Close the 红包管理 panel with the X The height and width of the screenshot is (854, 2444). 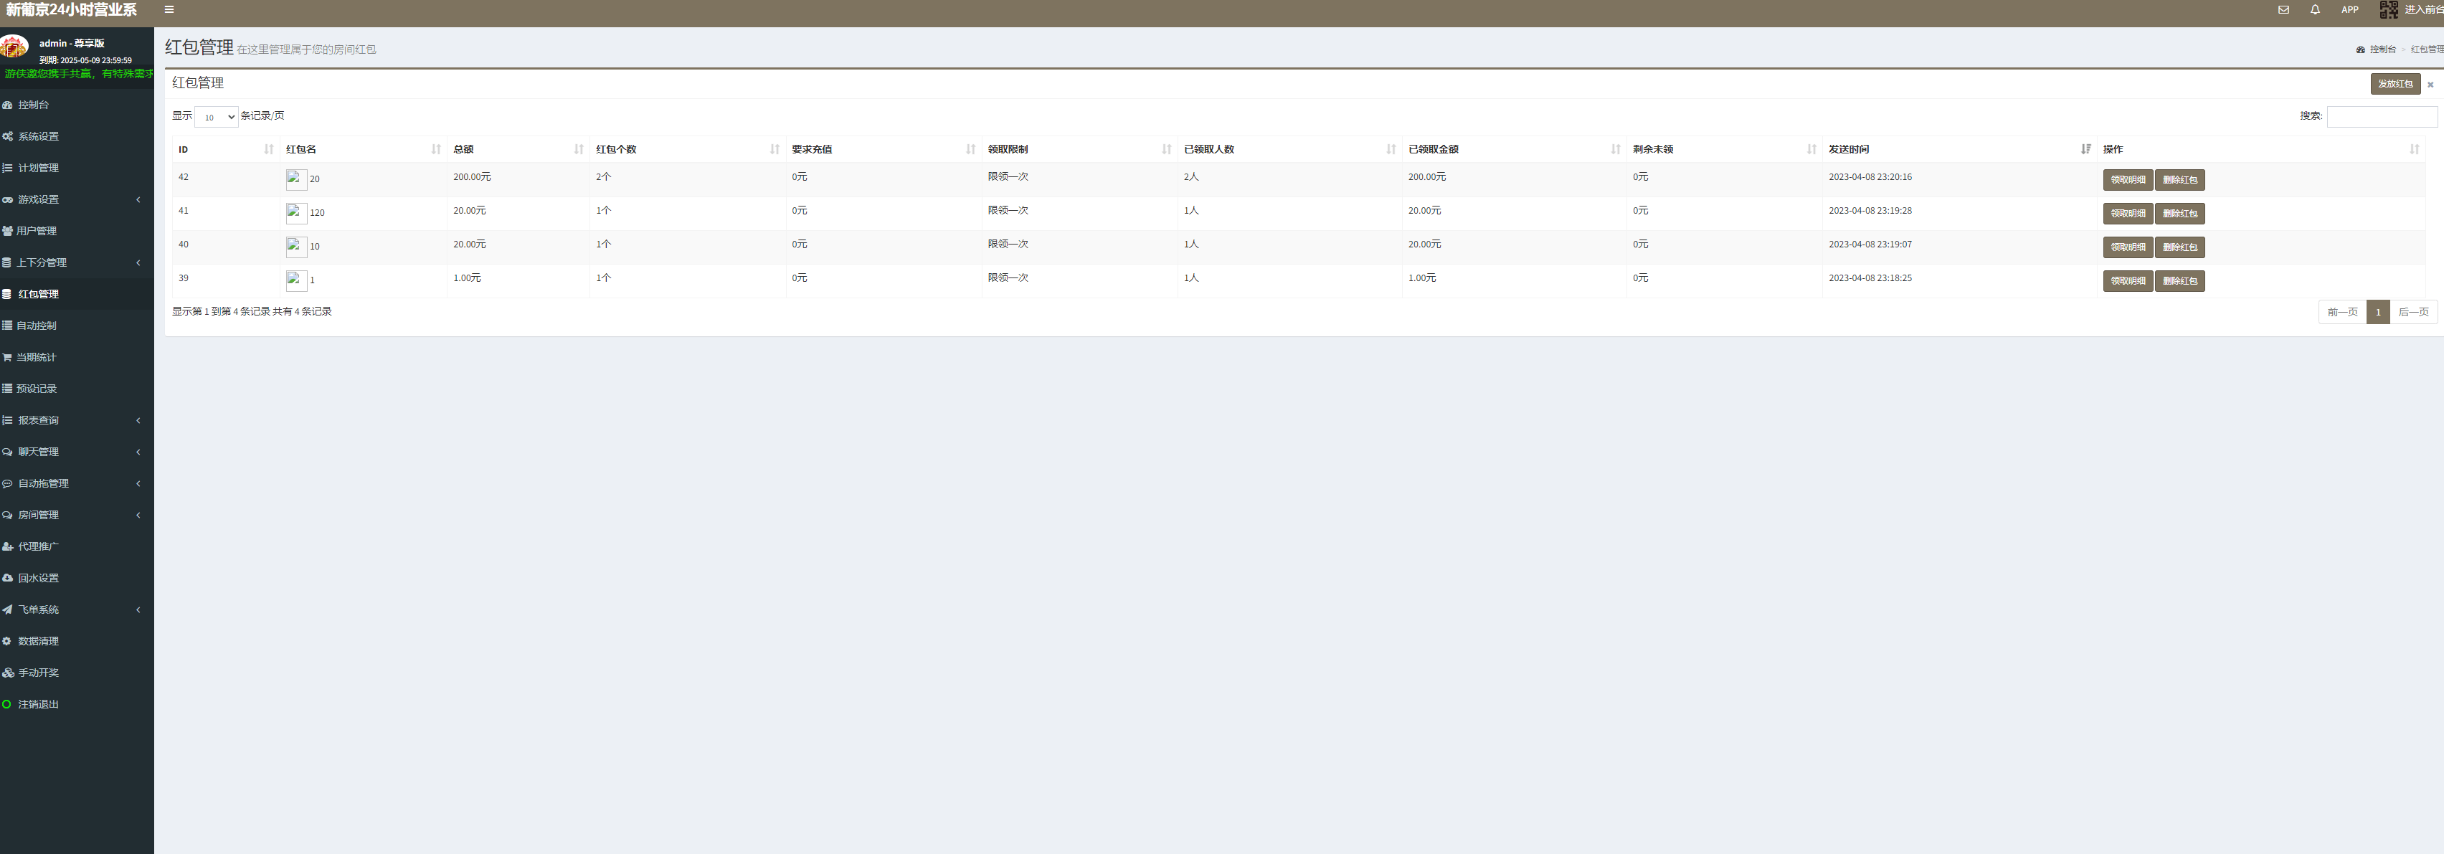tap(2430, 85)
